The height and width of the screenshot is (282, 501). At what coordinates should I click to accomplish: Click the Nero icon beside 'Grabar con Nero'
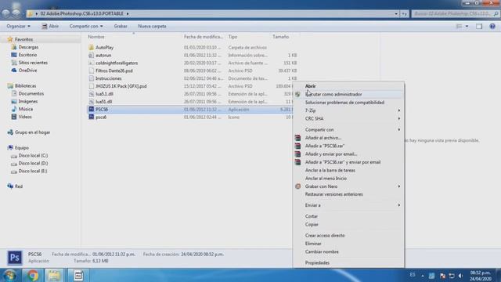tap(297, 186)
